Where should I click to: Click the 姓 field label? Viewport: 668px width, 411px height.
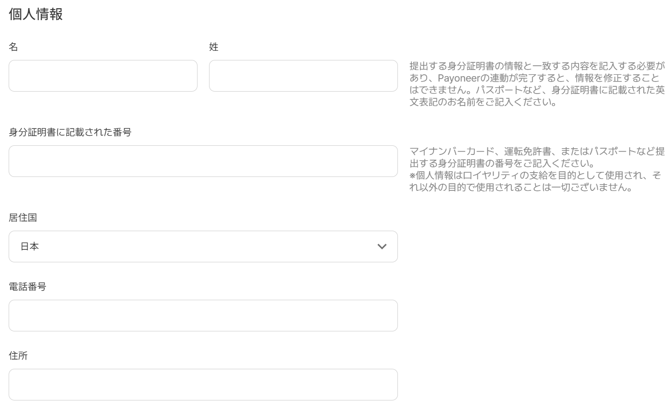click(x=214, y=47)
